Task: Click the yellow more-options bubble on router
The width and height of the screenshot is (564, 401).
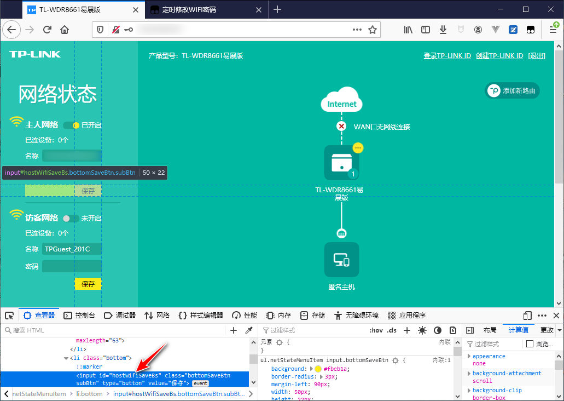Action: coord(358,148)
